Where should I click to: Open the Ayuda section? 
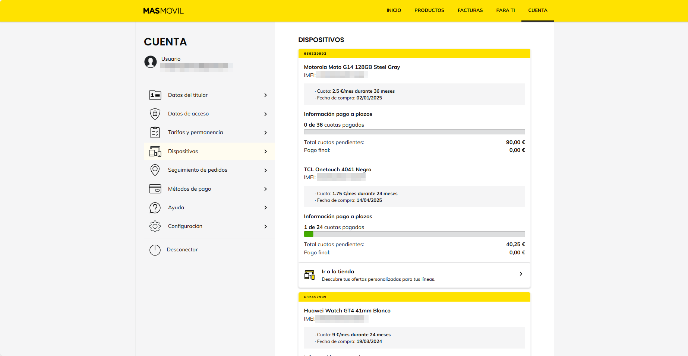(x=209, y=207)
